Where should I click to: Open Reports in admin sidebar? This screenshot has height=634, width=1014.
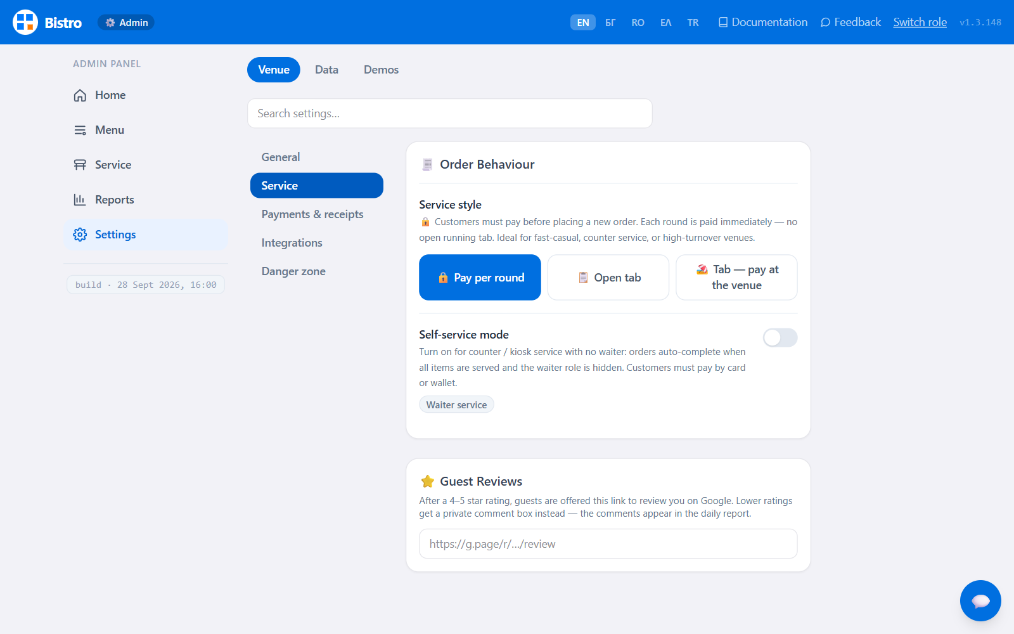pos(146,200)
